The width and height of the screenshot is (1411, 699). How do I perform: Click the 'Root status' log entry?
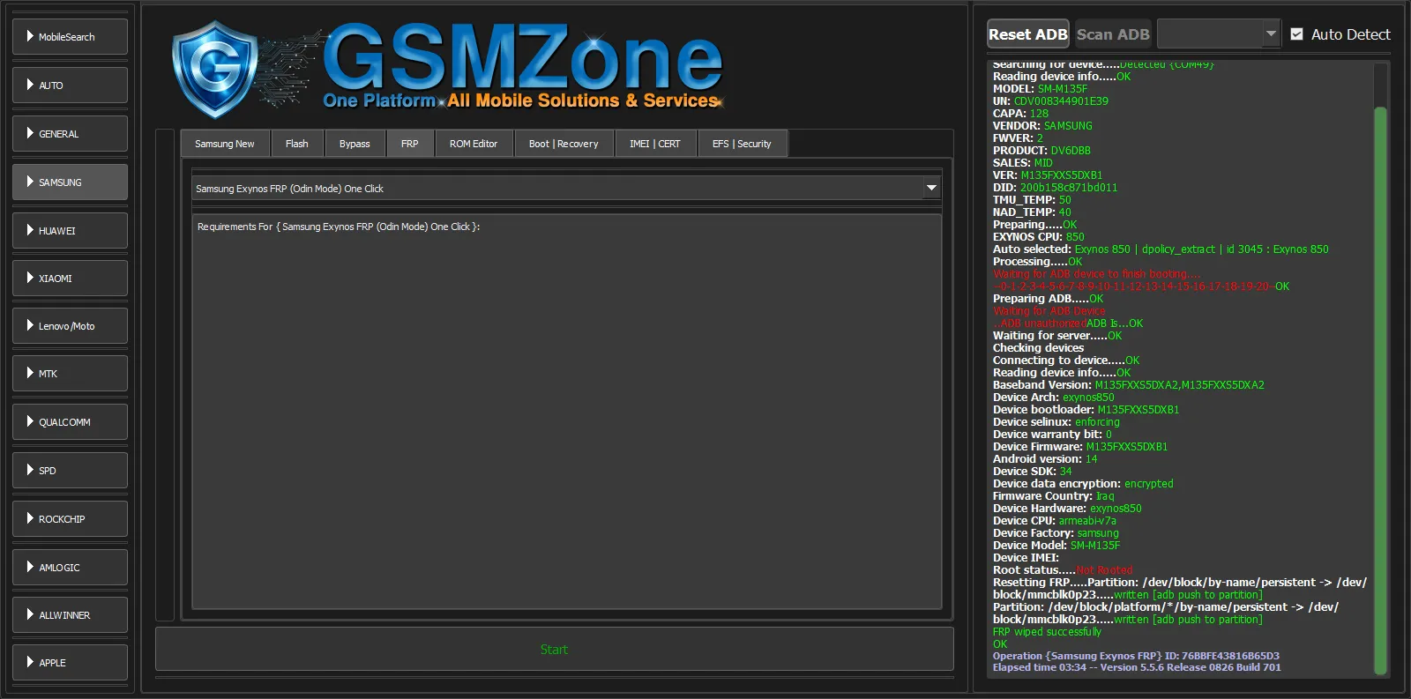tap(1063, 570)
